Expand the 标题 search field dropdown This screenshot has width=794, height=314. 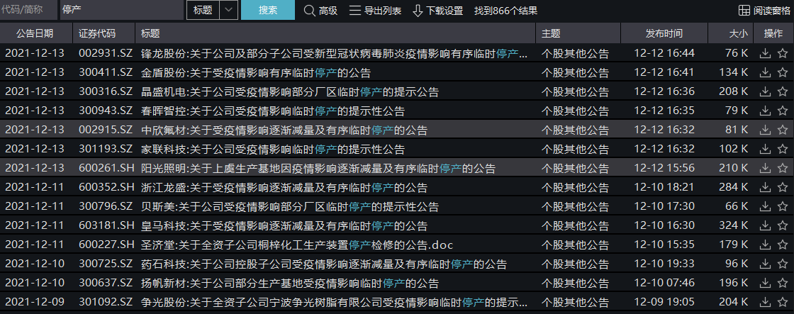[x=229, y=10]
